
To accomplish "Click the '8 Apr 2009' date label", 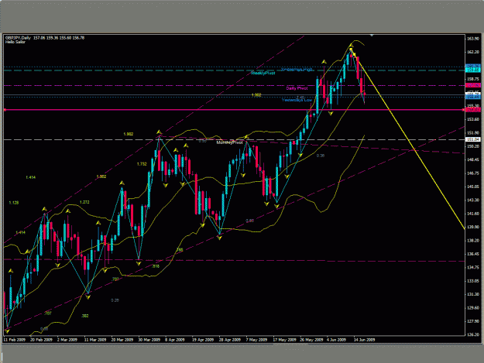I will pyautogui.click(x=175, y=340).
